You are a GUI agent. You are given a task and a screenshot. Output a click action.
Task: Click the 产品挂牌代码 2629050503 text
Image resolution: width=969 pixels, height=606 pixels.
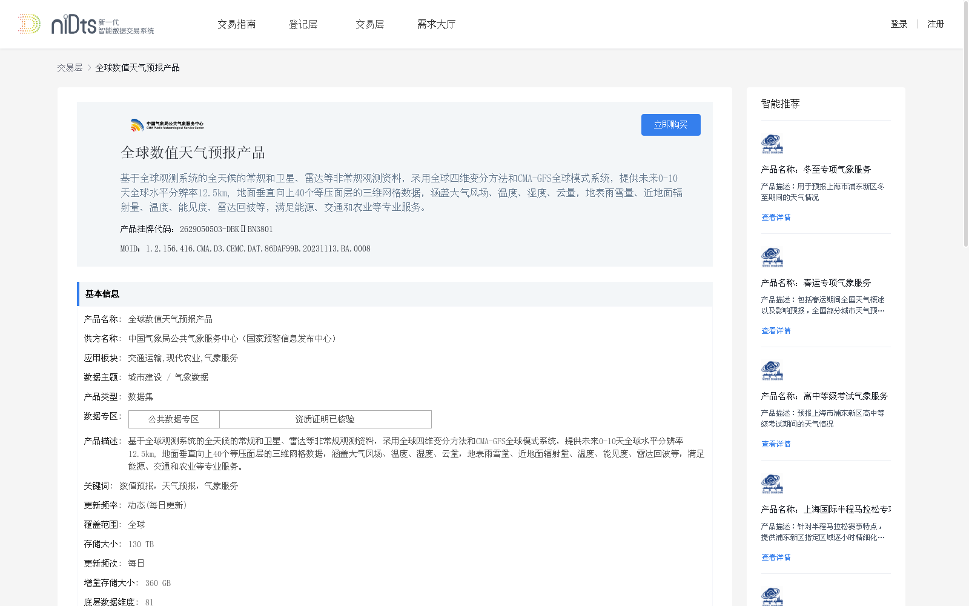[x=196, y=229]
